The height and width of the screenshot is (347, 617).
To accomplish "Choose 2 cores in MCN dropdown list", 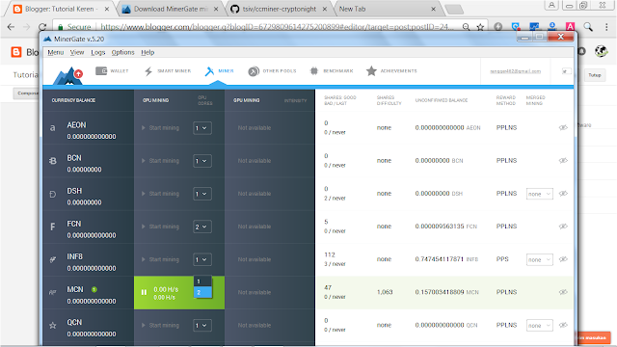I will (202, 292).
